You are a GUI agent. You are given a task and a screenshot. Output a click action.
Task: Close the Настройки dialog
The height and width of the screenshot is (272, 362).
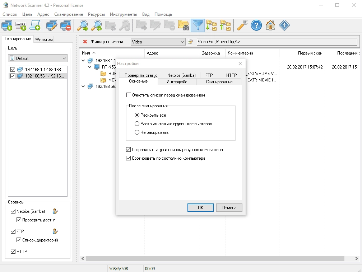pyautogui.click(x=240, y=64)
